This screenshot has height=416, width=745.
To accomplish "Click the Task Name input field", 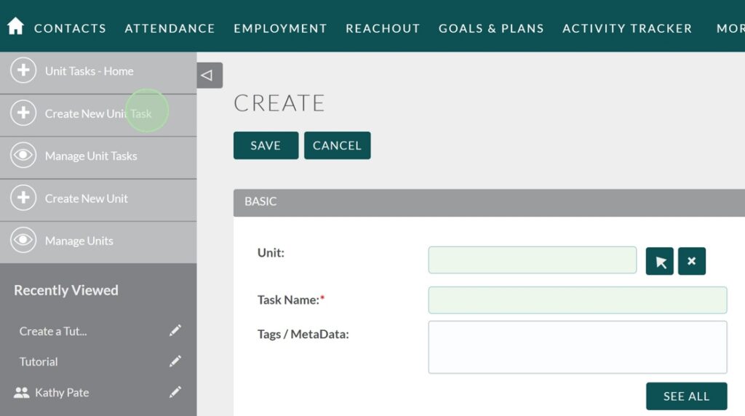I will (x=577, y=300).
